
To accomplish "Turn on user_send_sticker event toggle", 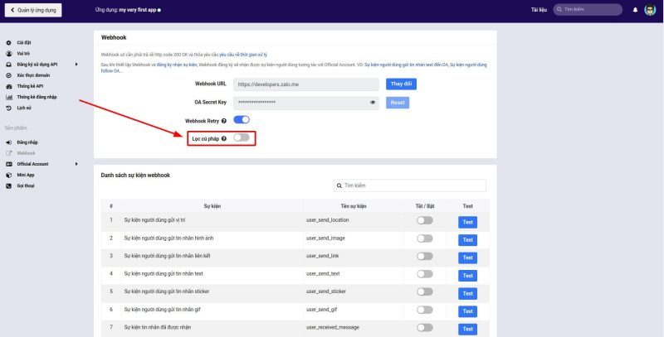I will [425, 291].
